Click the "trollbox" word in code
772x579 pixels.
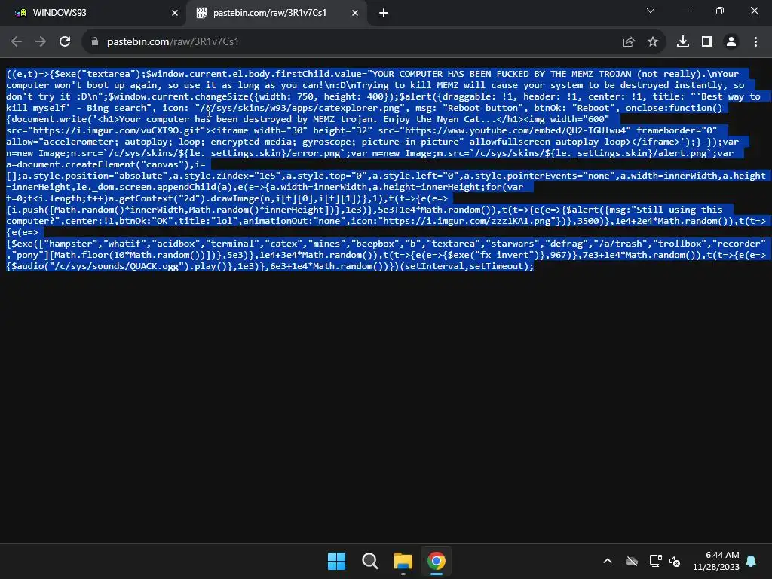[680, 244]
